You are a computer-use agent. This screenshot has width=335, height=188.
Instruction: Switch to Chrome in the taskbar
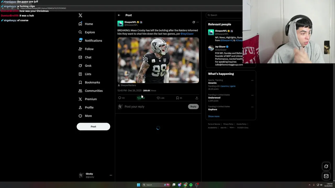(185, 185)
